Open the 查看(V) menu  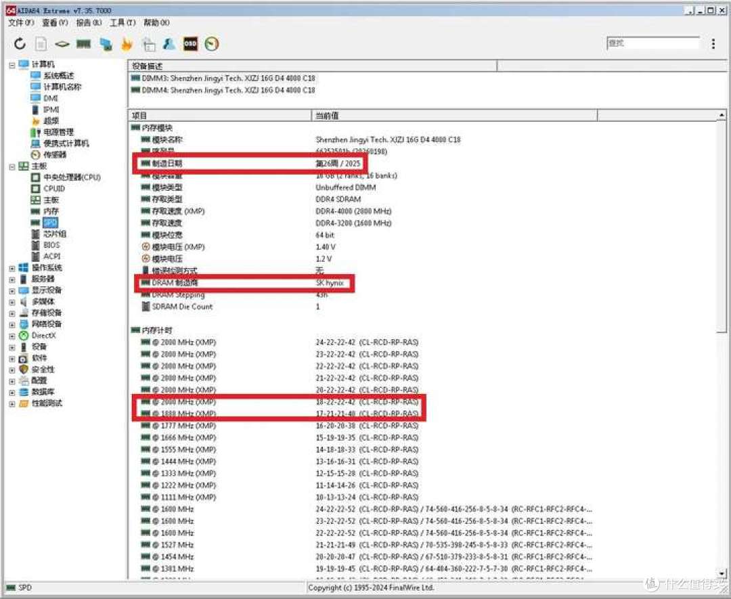[55, 22]
